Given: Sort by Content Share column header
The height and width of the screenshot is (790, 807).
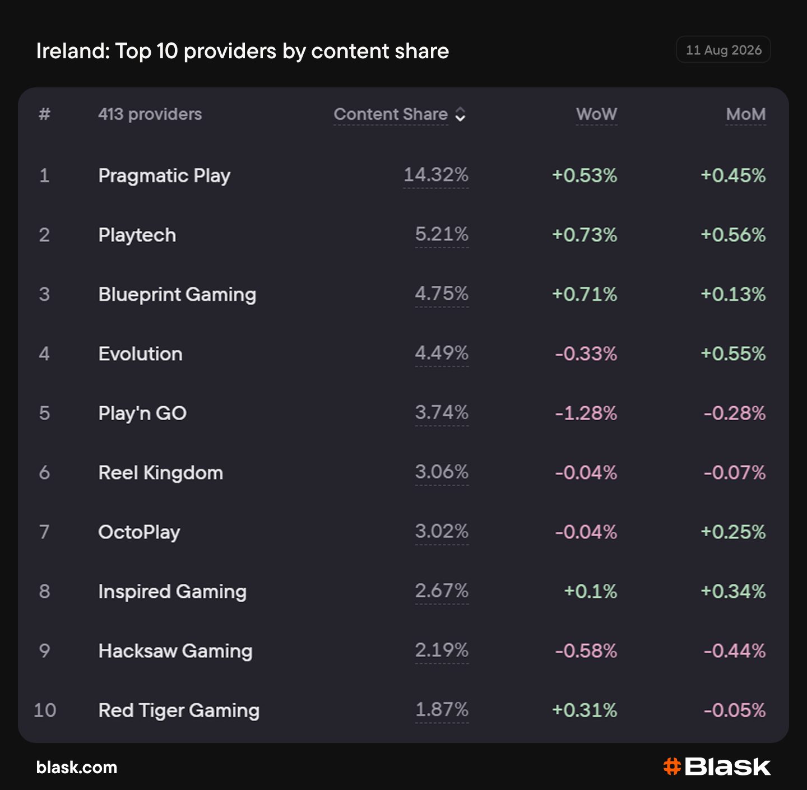Looking at the screenshot, I should coord(391,114).
